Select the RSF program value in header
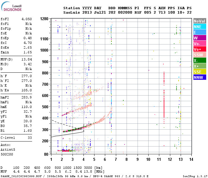This screenshot has height=178, width=208. [138, 12]
